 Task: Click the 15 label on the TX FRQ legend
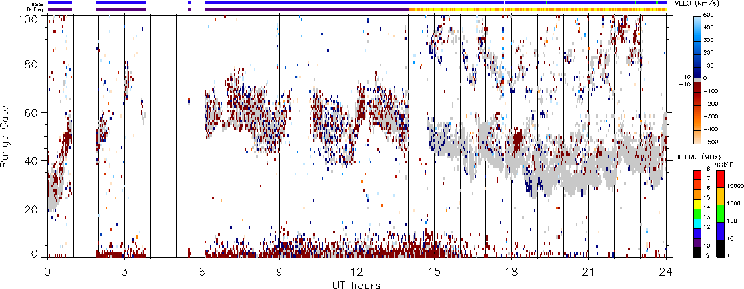click(707, 197)
